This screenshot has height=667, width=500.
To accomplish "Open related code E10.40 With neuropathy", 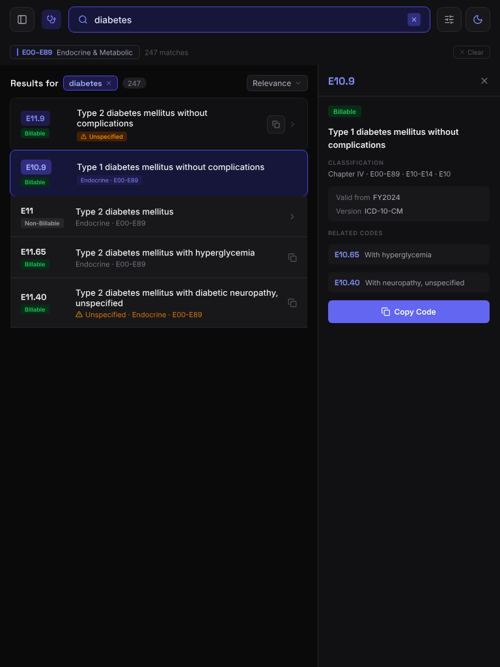I will tap(409, 283).
